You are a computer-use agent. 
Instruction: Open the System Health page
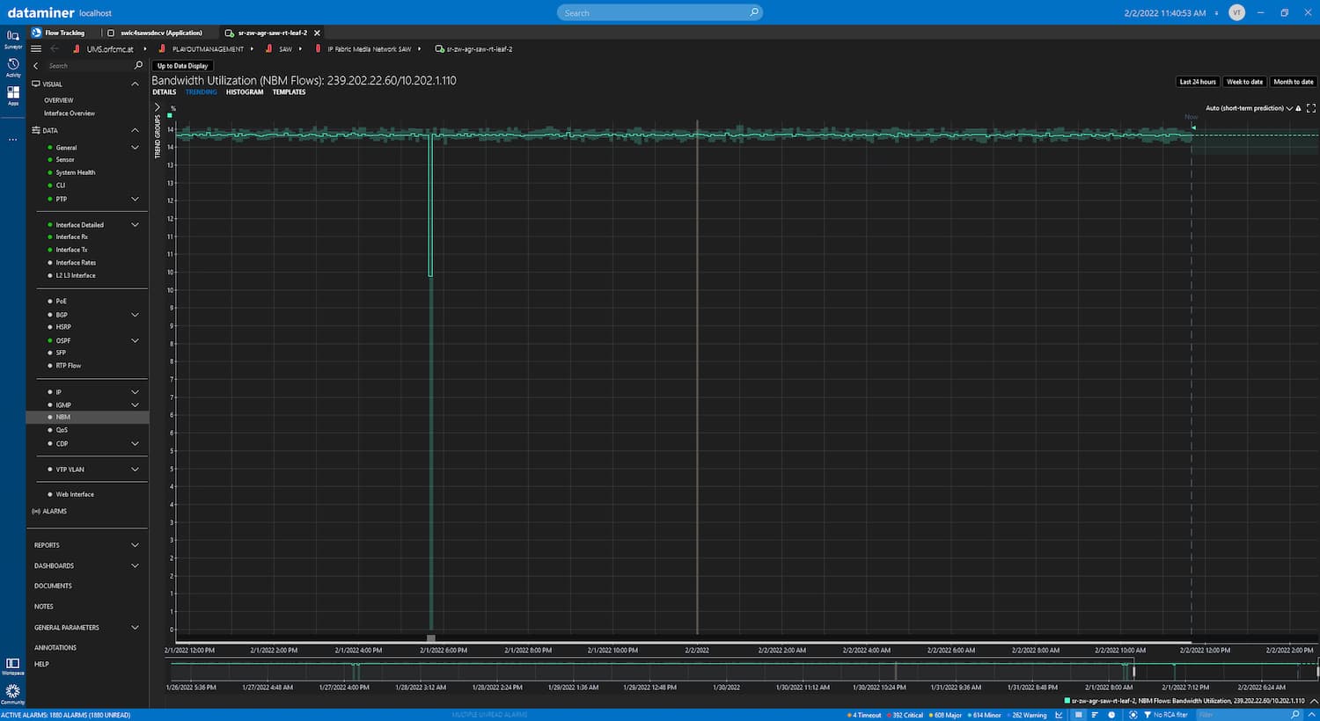76,172
